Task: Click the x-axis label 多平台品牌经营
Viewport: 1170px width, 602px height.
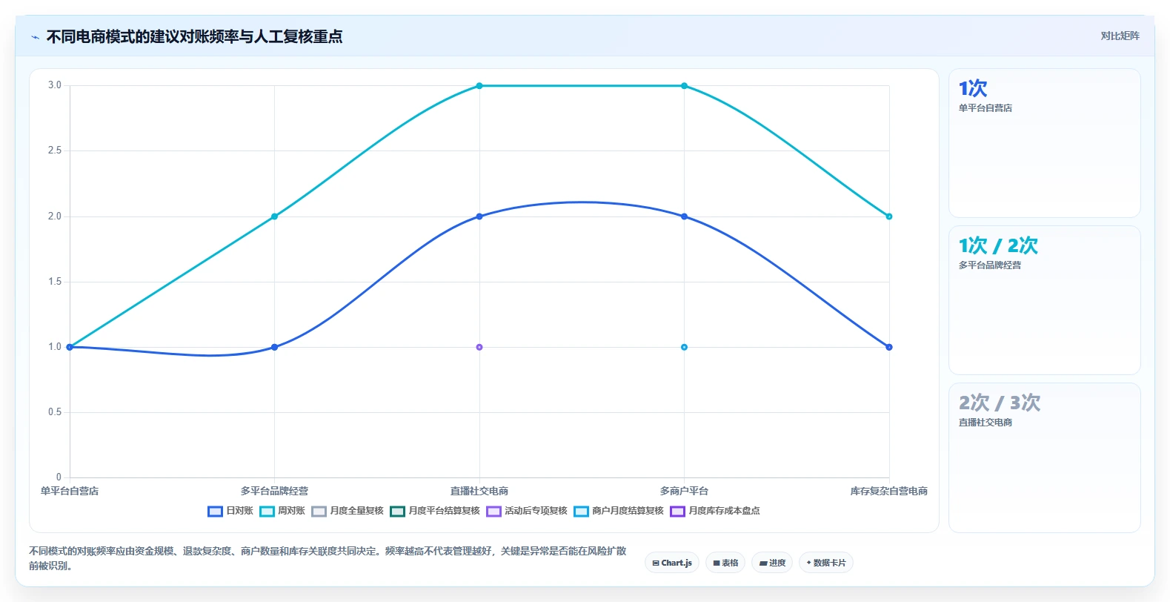Action: [274, 491]
